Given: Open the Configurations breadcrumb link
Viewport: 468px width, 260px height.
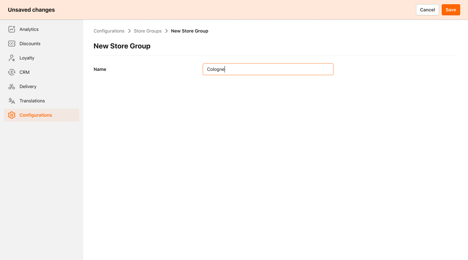Looking at the screenshot, I should tap(109, 31).
